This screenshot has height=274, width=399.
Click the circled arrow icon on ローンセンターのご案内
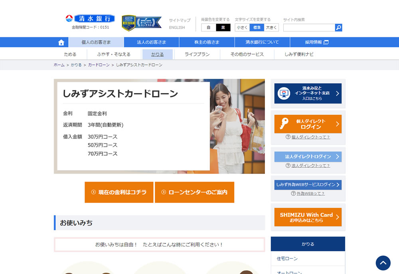(164, 192)
